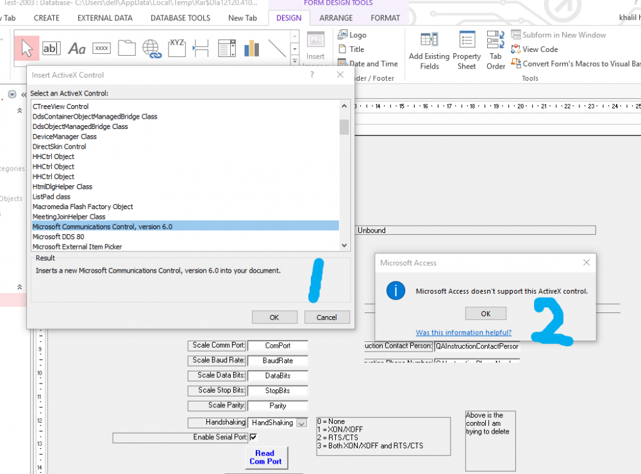Click the Read Com Port button
641x474 pixels.
(266, 457)
